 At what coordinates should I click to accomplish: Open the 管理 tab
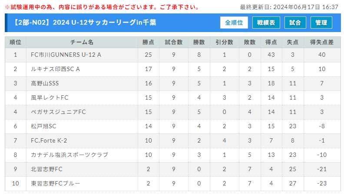(321, 23)
